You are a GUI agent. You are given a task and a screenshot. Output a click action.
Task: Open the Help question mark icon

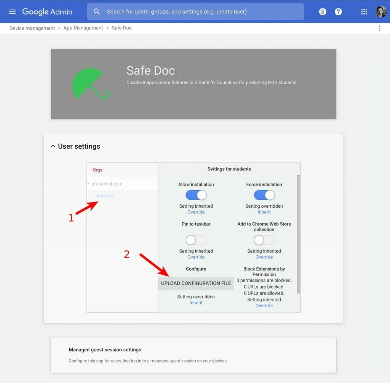click(338, 12)
